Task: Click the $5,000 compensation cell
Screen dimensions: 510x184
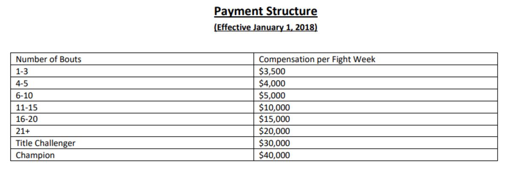Action: (x=272, y=95)
